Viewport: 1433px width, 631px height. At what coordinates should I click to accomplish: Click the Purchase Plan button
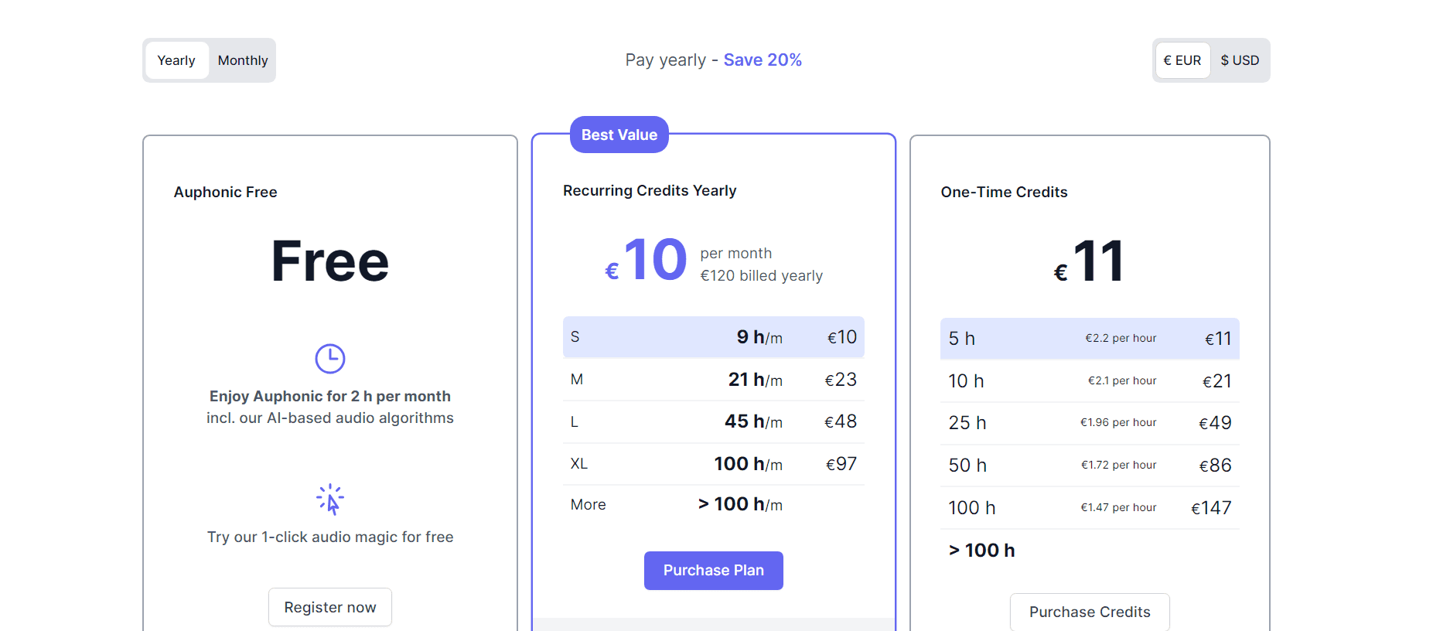pos(713,571)
